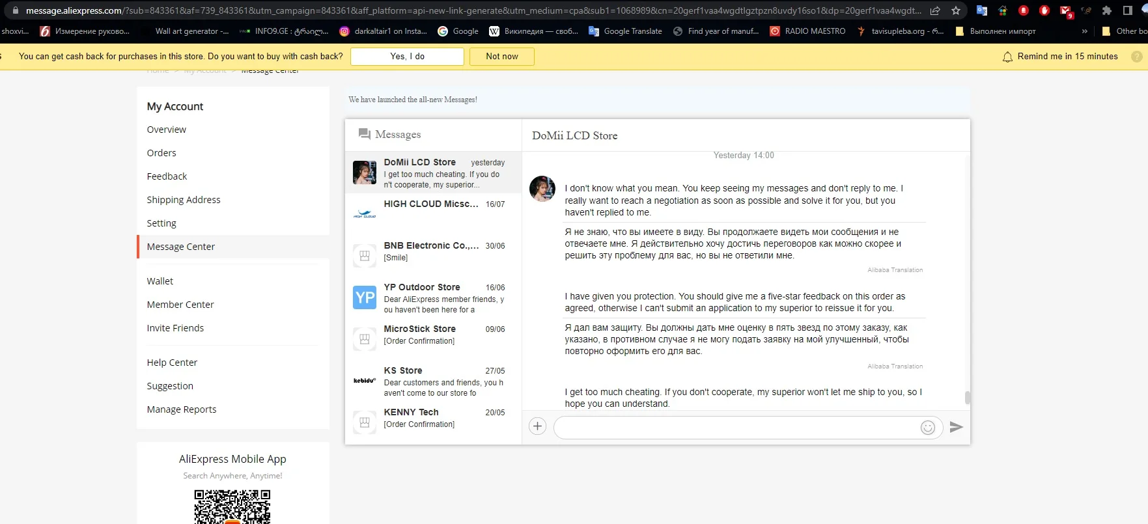
Task: Open the BNB Electronic Co. conversation
Action: coord(434,256)
